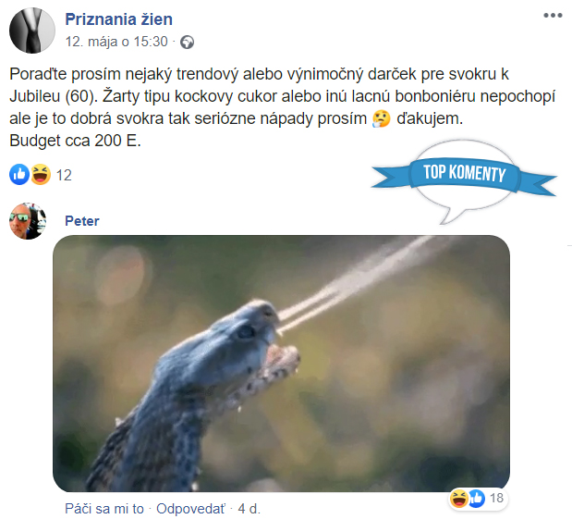
Task: Open the post's 12 reactions count
Action: 64,176
